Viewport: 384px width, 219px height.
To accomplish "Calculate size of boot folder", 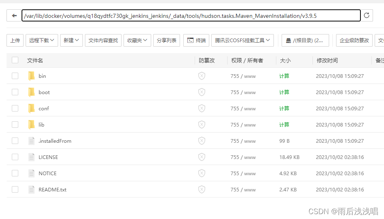I will [x=284, y=92].
